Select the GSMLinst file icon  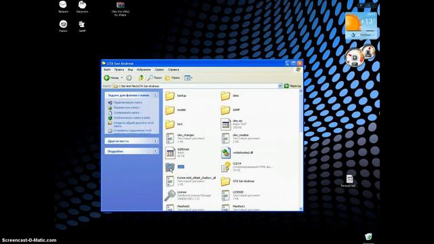[x=170, y=153]
